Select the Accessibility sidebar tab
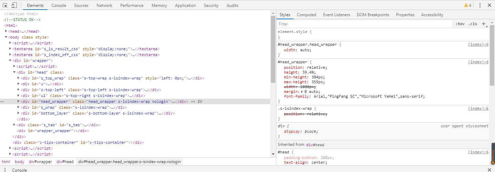The height and width of the screenshot is (172, 495). (432, 15)
